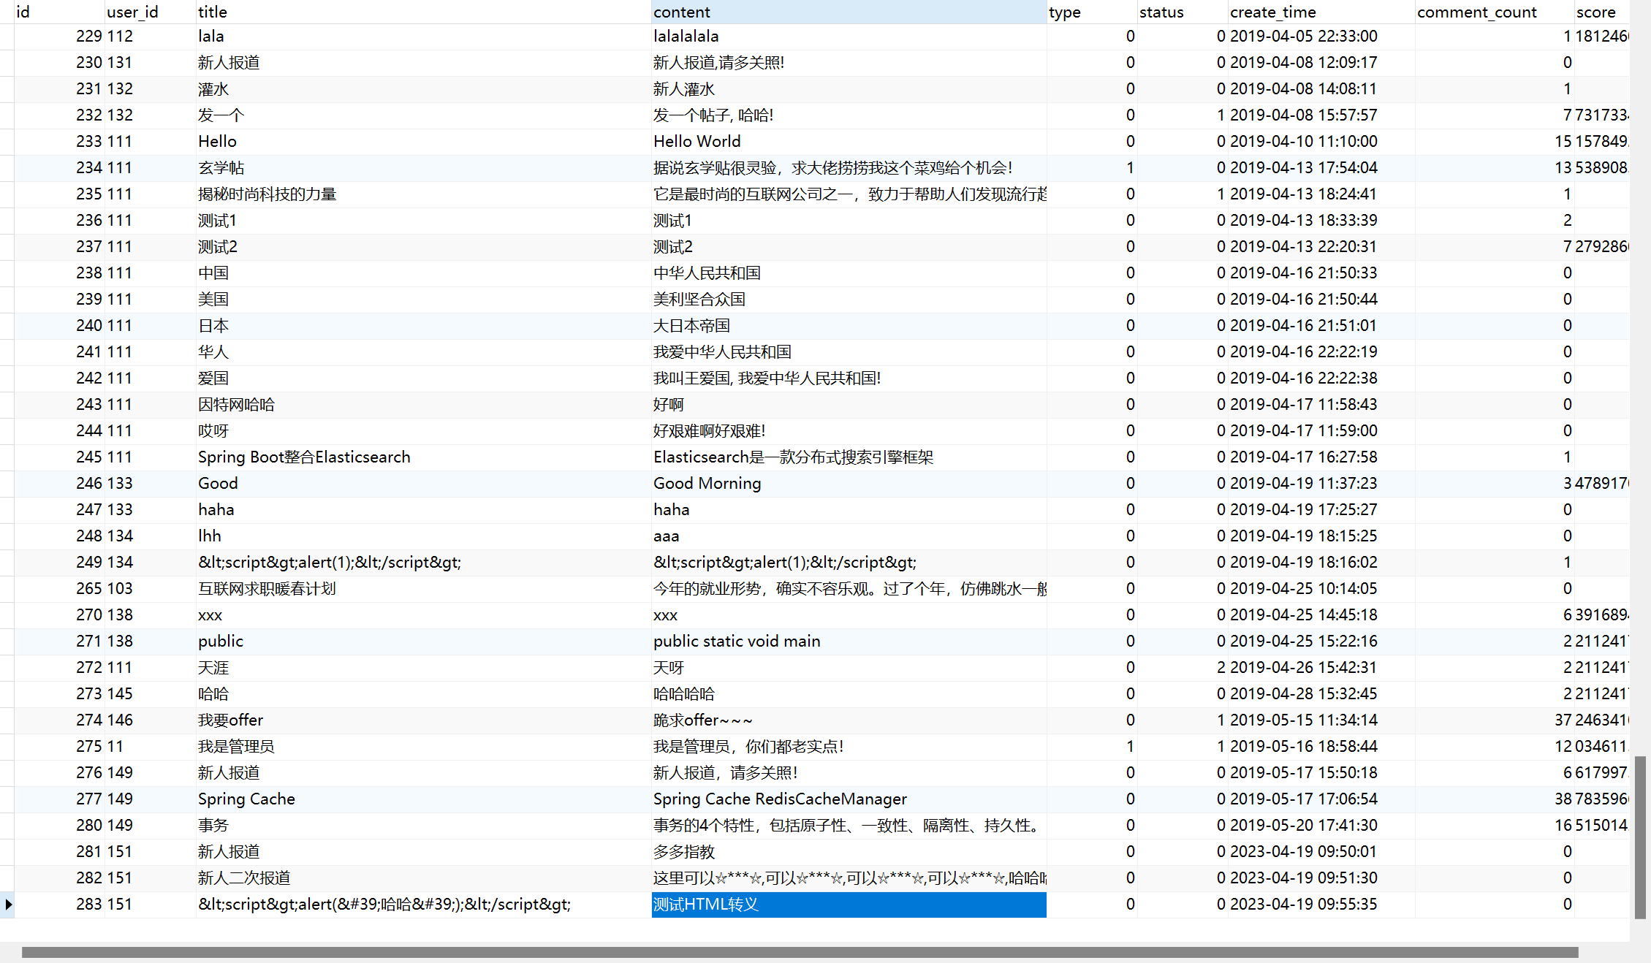Select comment_count '38' in row 277
This screenshot has width=1651, height=963.
pyautogui.click(x=1495, y=799)
